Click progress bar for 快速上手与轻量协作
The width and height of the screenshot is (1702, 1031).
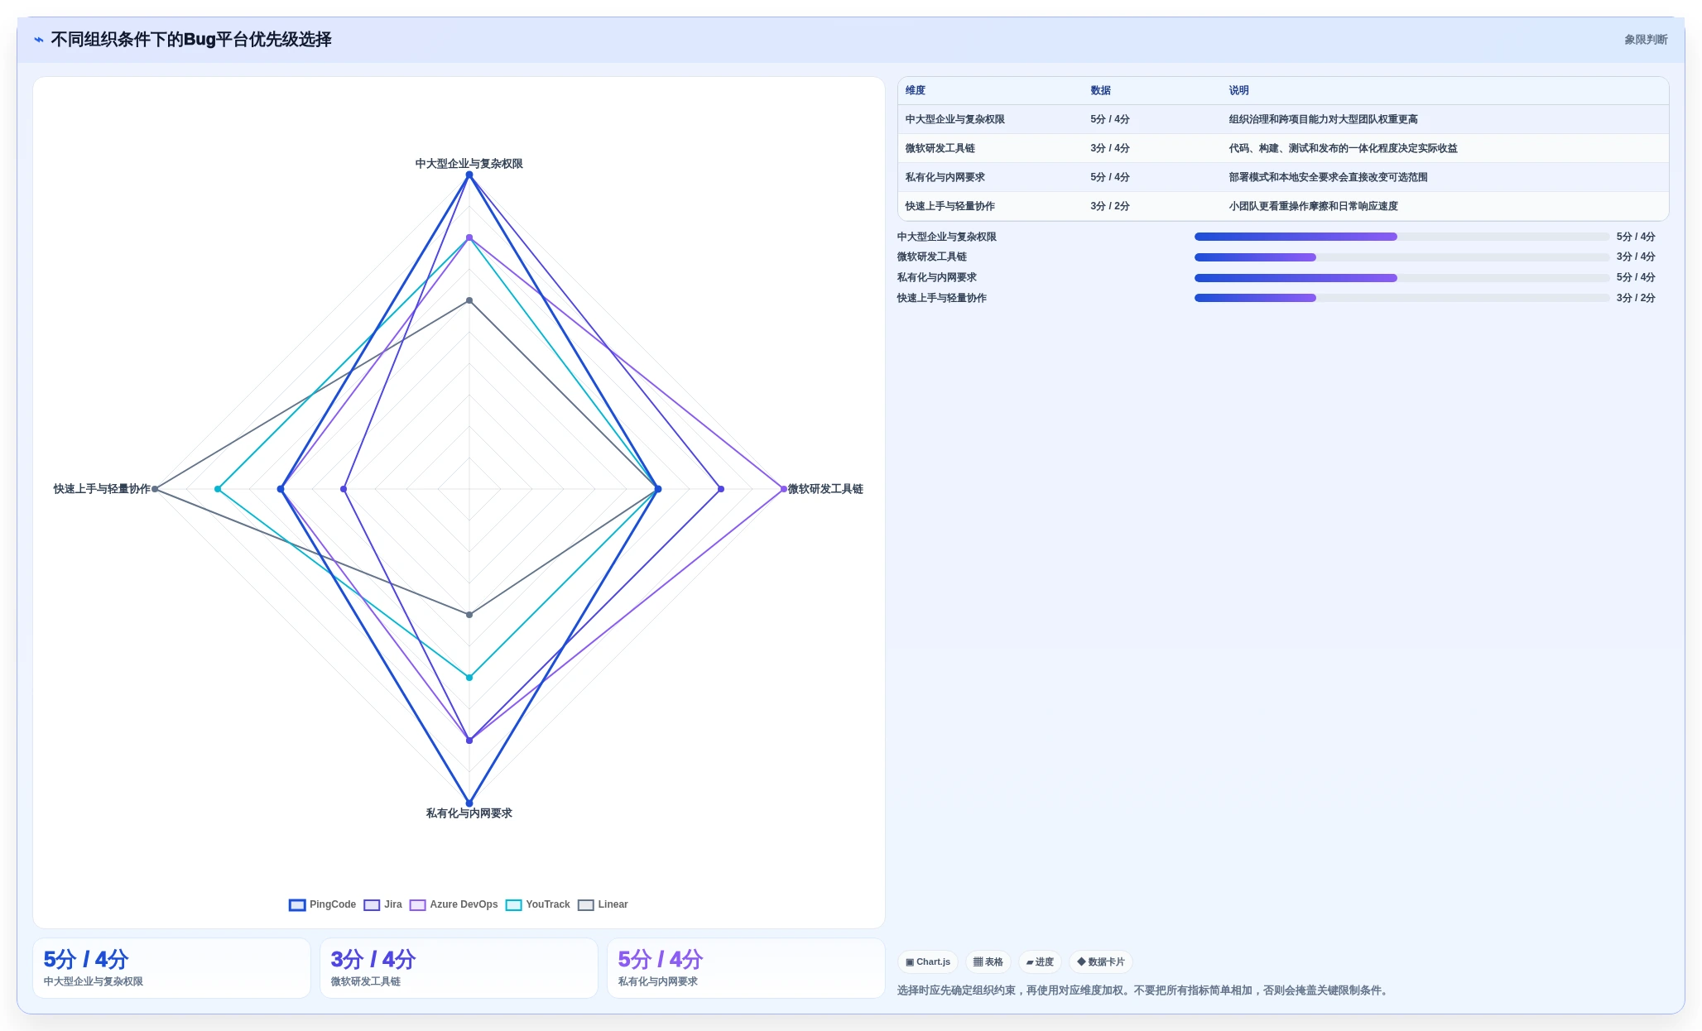tap(1402, 298)
